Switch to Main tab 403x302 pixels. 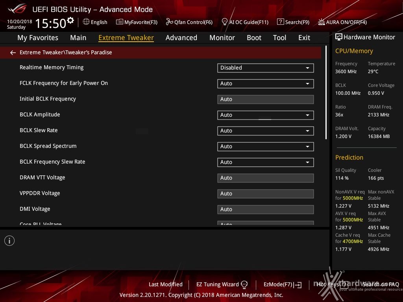(x=78, y=38)
